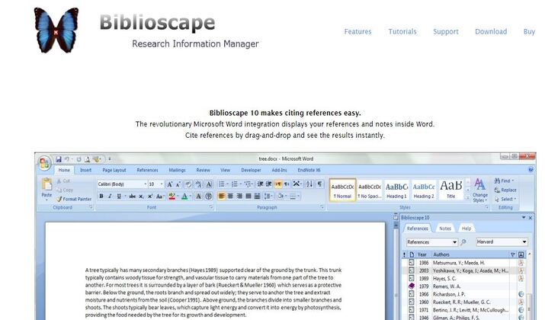Viewport: 545px width, 320px height.
Task: Click the book icon on Remers row
Action: [x=412, y=286]
